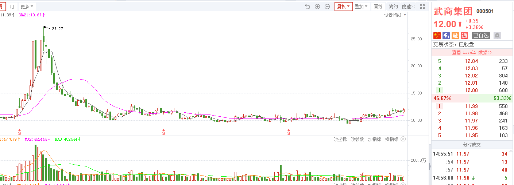Toggle 已自选 watchlist status

point(480,36)
